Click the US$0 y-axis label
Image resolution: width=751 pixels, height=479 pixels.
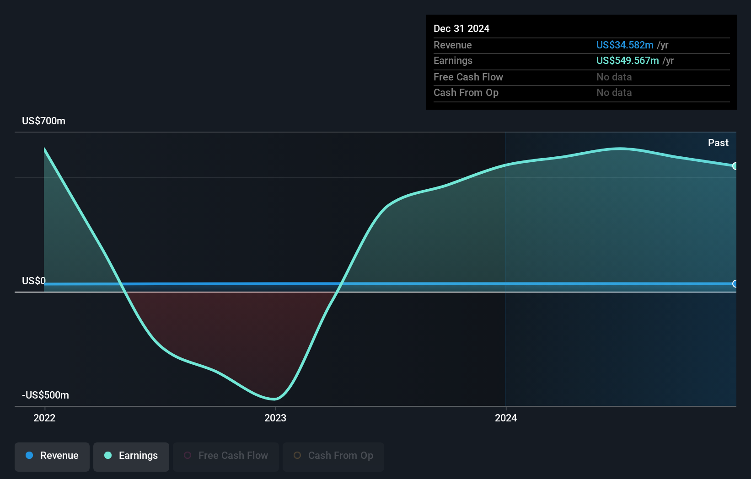tap(34, 281)
